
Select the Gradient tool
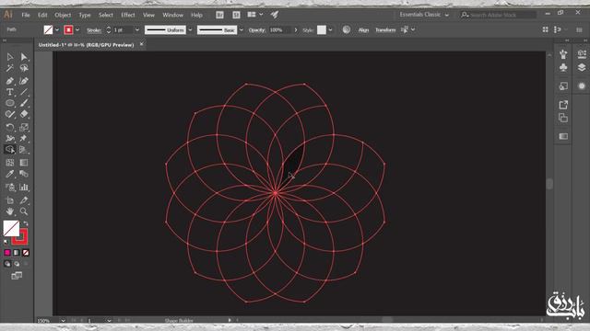pyautogui.click(x=24, y=163)
